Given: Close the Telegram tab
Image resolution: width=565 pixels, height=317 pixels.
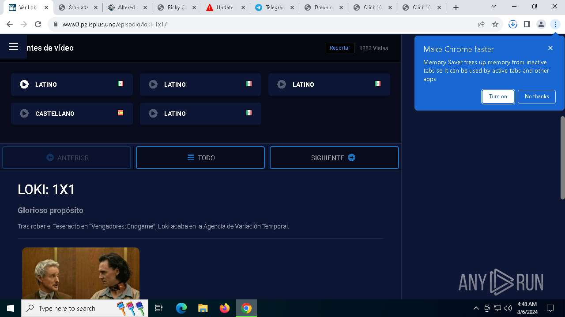Looking at the screenshot, I should pos(292,7).
